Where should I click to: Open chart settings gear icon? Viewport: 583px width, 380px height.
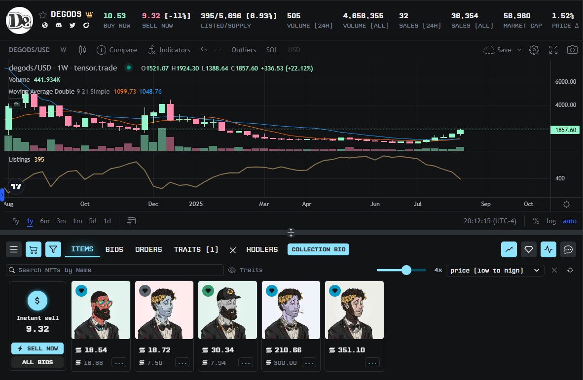pyautogui.click(x=534, y=50)
